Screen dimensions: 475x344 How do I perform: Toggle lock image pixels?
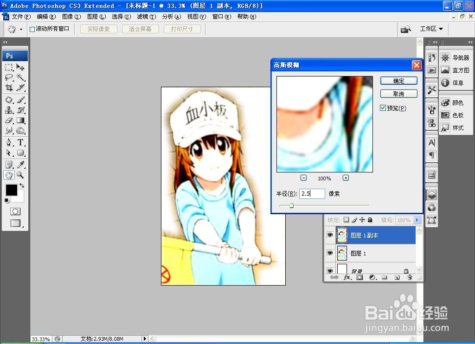coord(354,220)
